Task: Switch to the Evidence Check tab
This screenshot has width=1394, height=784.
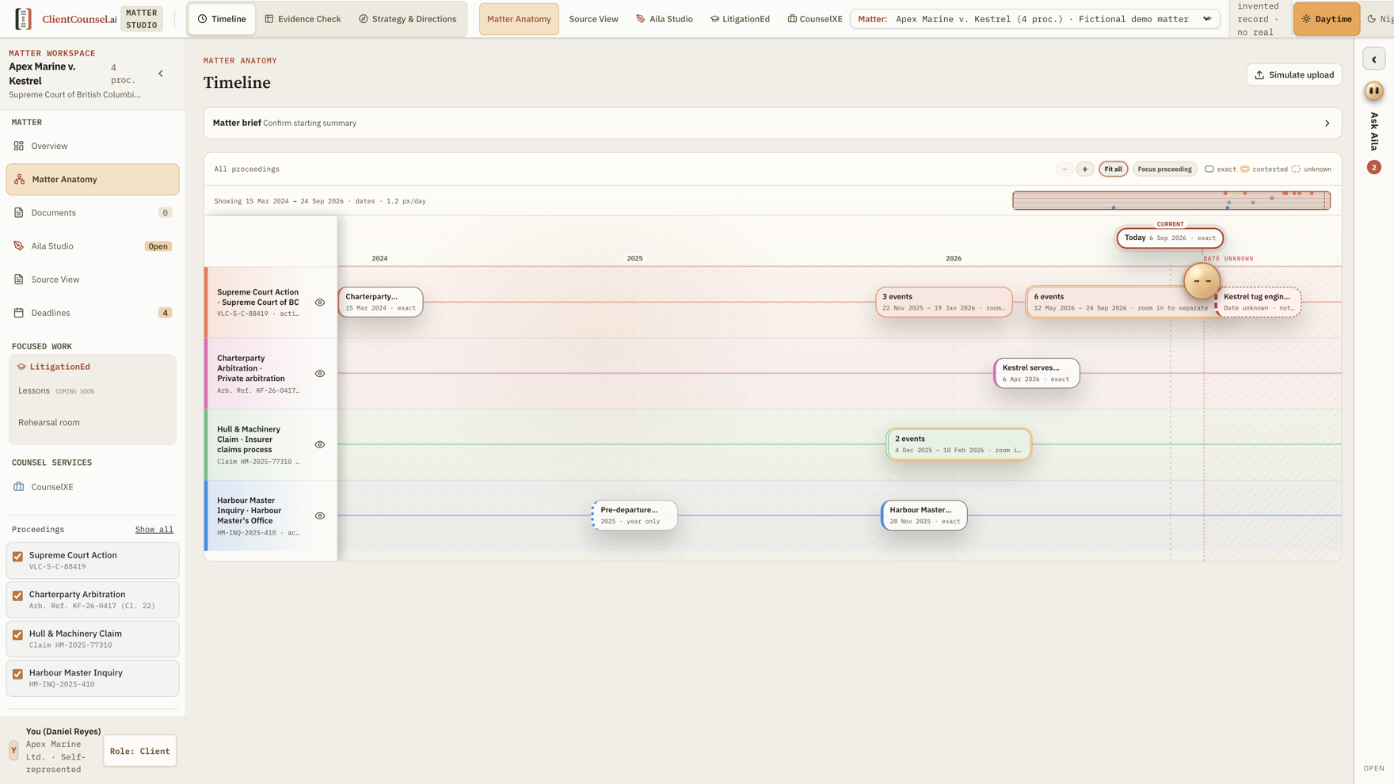Action: (x=303, y=19)
